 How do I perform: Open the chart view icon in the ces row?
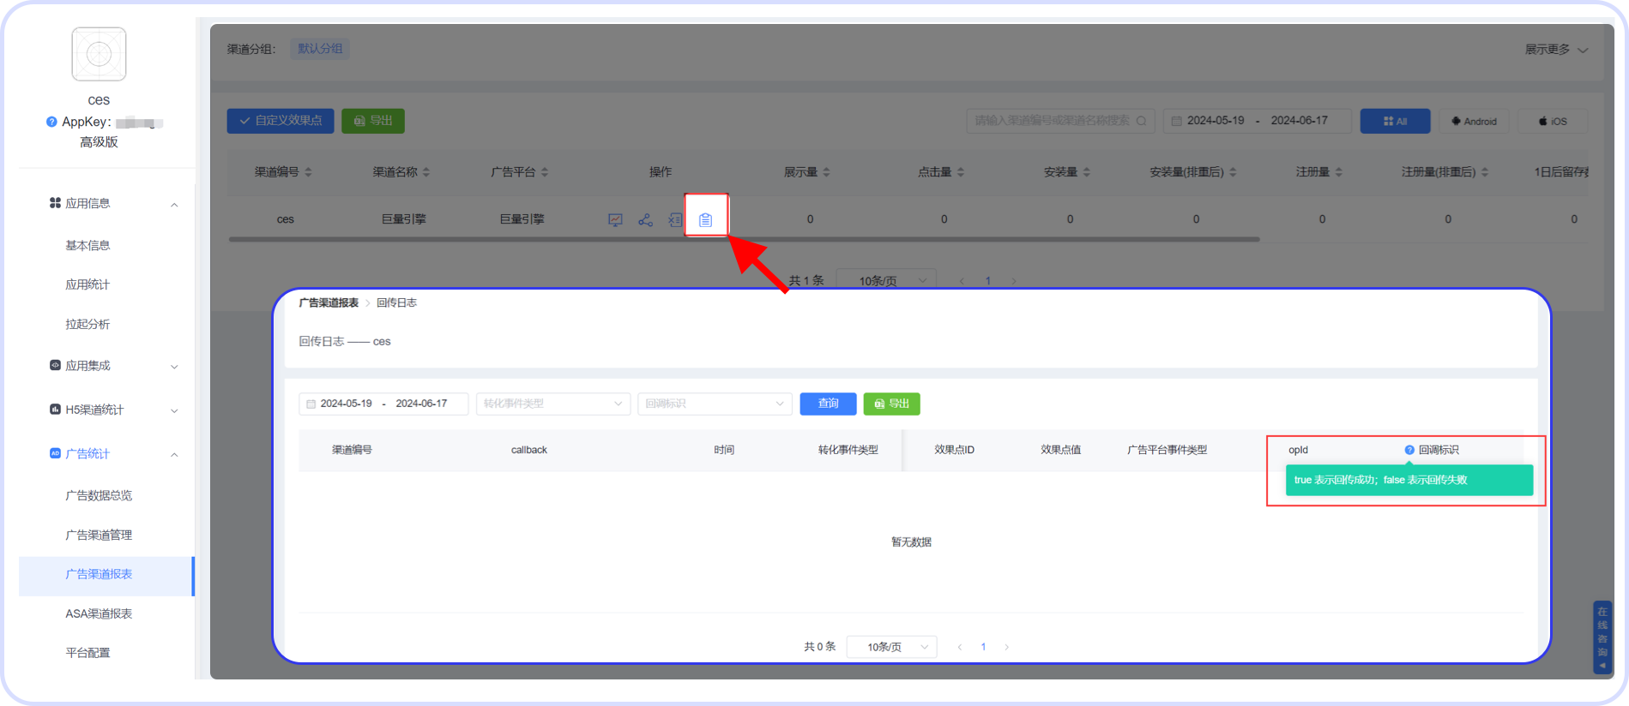pyautogui.click(x=615, y=220)
